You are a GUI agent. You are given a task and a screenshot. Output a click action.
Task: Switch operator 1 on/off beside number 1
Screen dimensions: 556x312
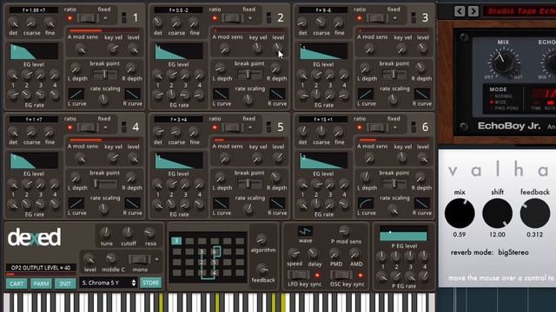(x=123, y=17)
